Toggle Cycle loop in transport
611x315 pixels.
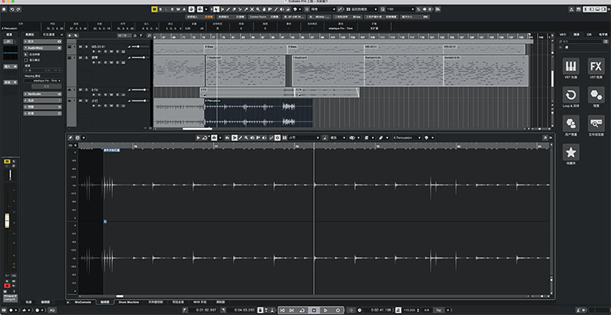(x=302, y=310)
